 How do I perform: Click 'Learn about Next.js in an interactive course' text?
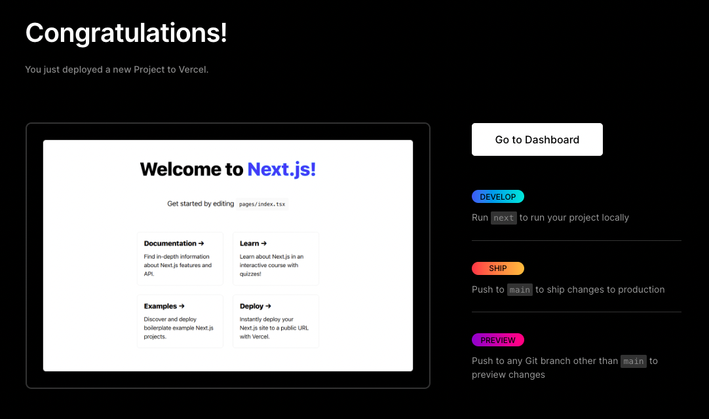(x=271, y=265)
